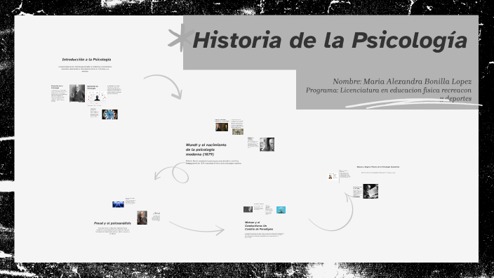Open the color Freud portrait thumbnail
Screen dimensions: 494x278
[142, 218]
